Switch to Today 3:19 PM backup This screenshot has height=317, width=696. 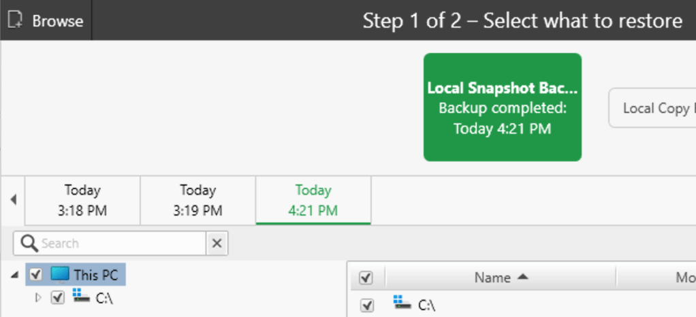click(x=197, y=200)
